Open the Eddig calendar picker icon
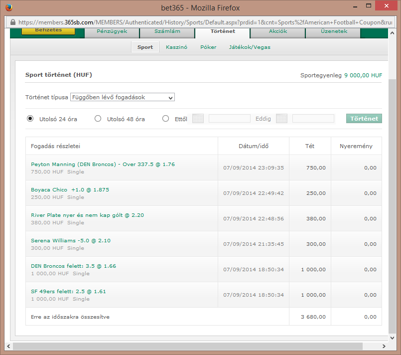 [x=281, y=119]
